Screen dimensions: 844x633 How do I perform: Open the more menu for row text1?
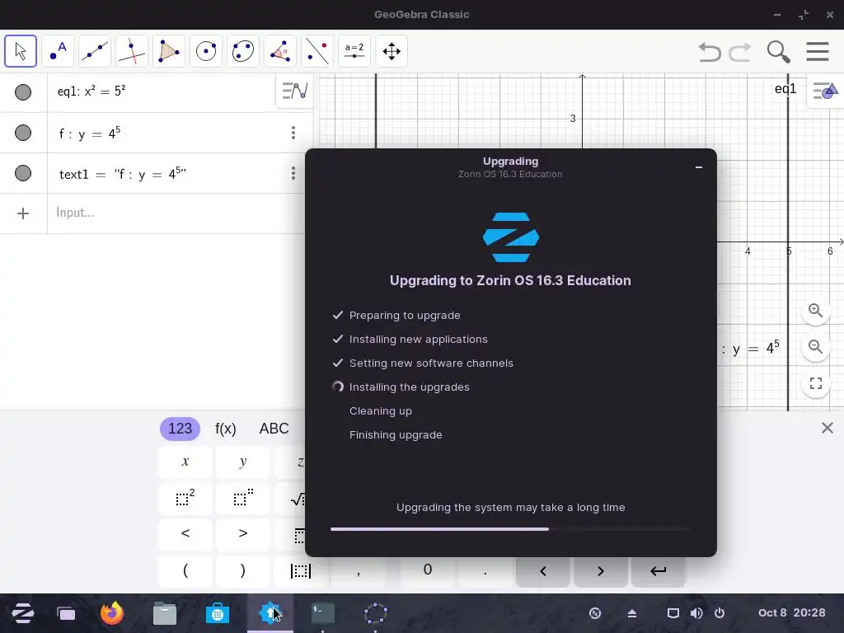pos(293,173)
